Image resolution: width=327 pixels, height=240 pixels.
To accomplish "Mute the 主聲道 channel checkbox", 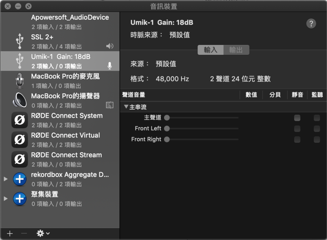I will (x=297, y=118).
